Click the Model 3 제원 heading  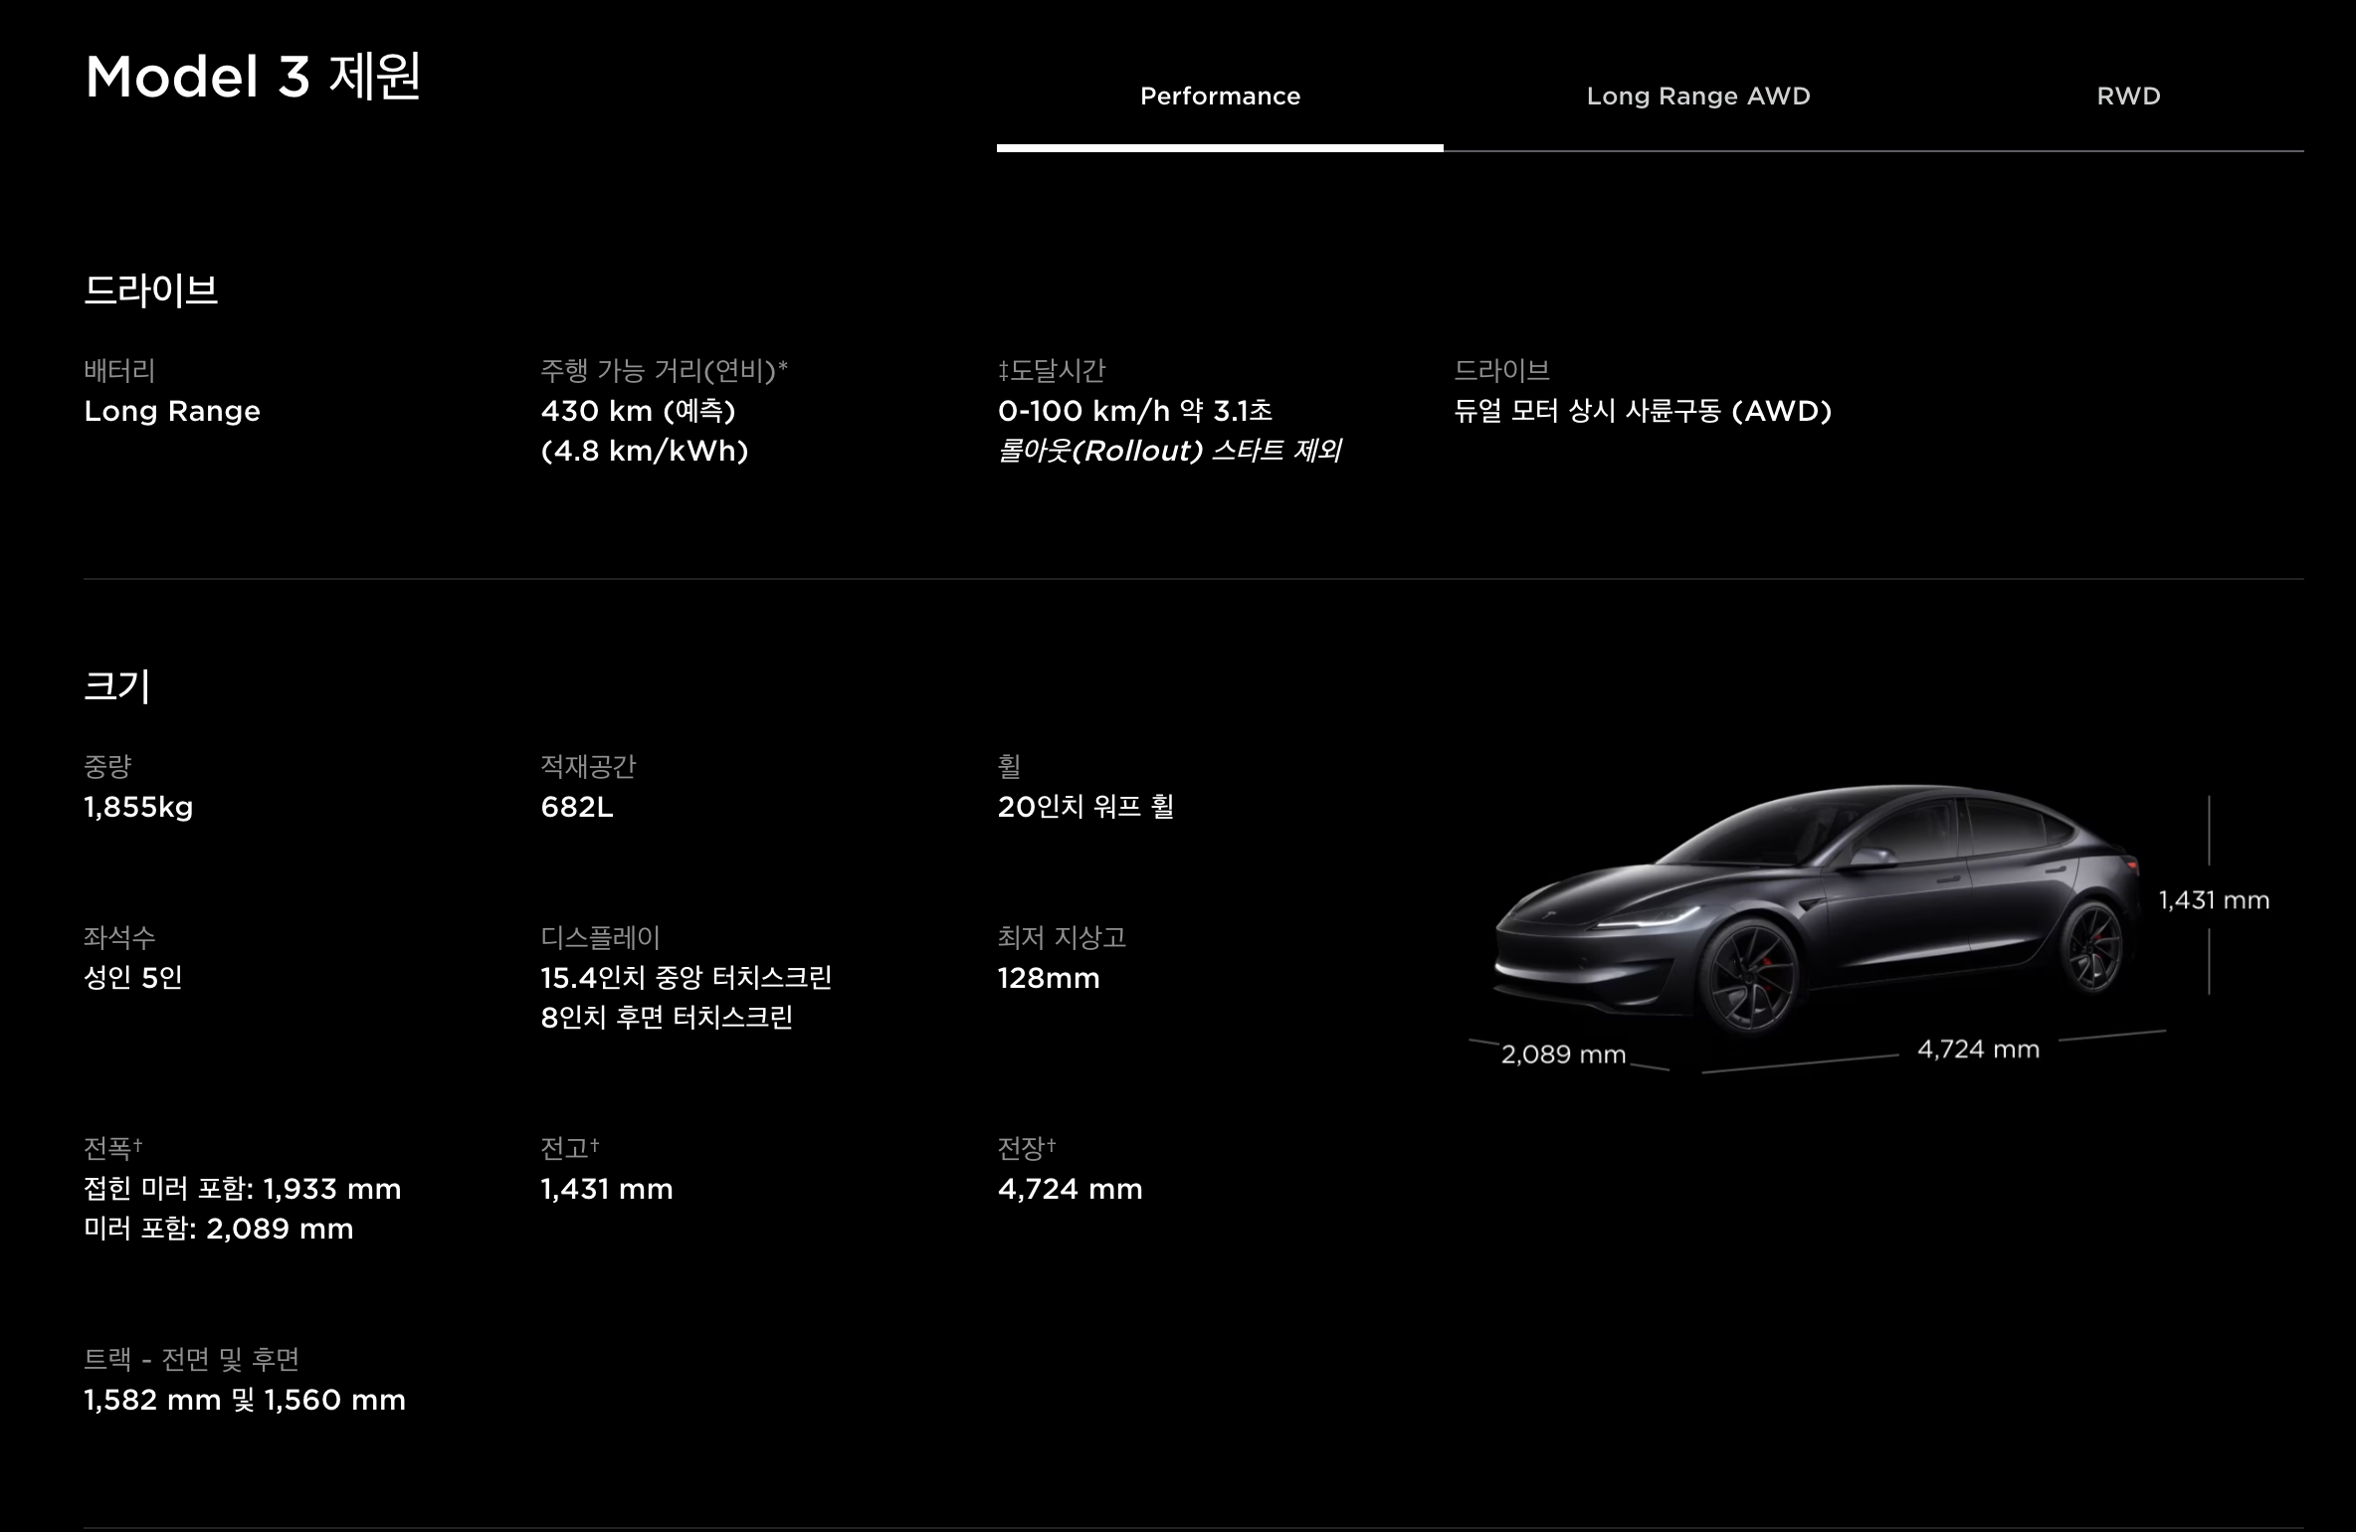click(253, 77)
